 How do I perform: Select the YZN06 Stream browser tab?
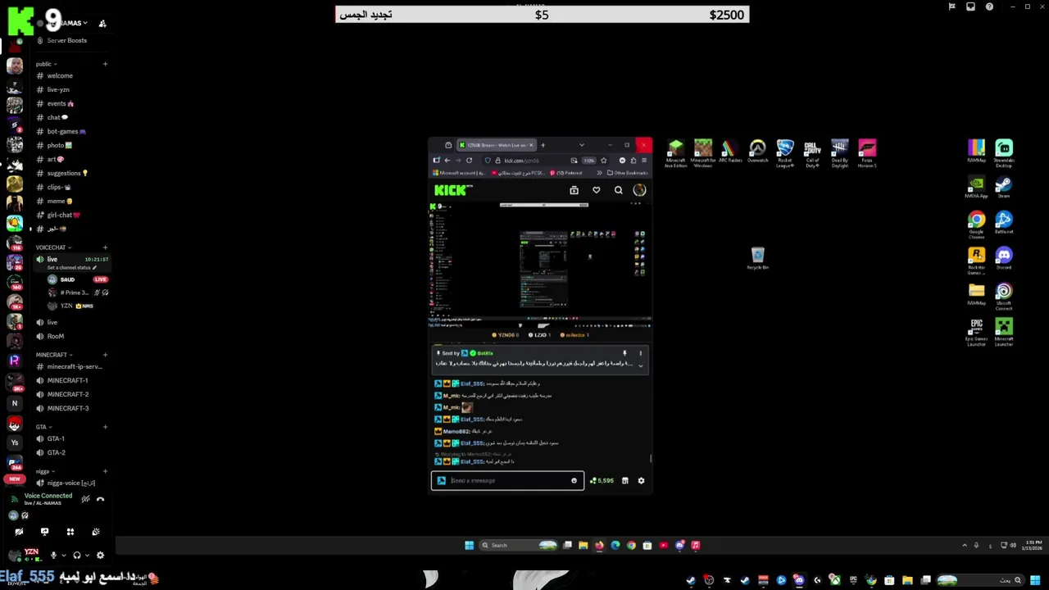tap(496, 145)
